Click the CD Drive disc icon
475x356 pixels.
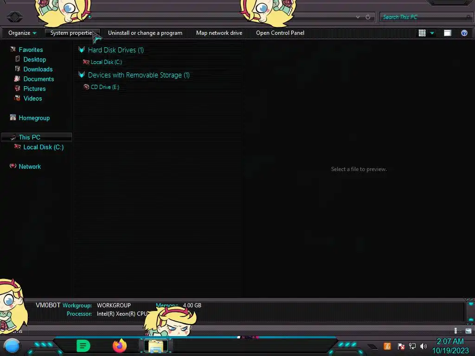(x=86, y=87)
